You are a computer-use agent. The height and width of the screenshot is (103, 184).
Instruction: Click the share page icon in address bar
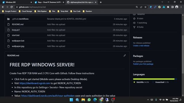[x=141, y=7]
